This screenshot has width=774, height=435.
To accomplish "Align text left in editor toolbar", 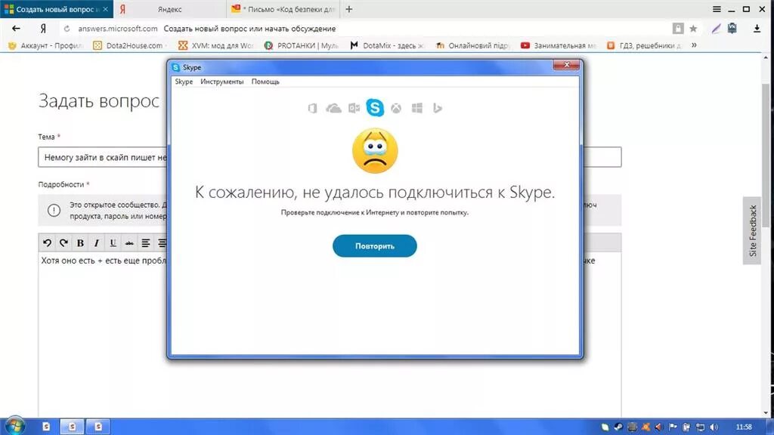I will tap(146, 242).
